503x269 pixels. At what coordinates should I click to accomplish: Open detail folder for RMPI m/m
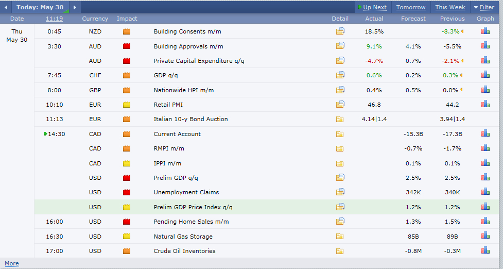click(340, 148)
